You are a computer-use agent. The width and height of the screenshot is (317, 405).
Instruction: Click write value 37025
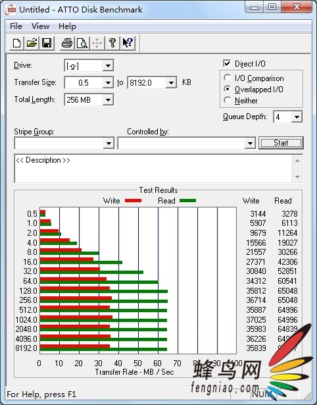click(x=256, y=319)
